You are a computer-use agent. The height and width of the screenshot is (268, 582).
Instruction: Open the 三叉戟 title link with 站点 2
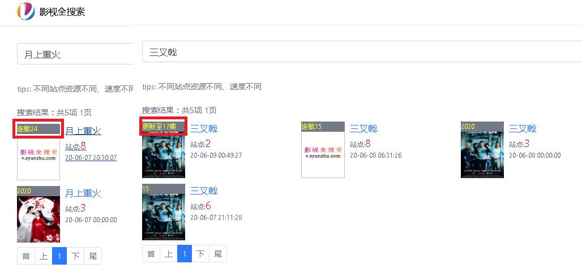(x=204, y=128)
